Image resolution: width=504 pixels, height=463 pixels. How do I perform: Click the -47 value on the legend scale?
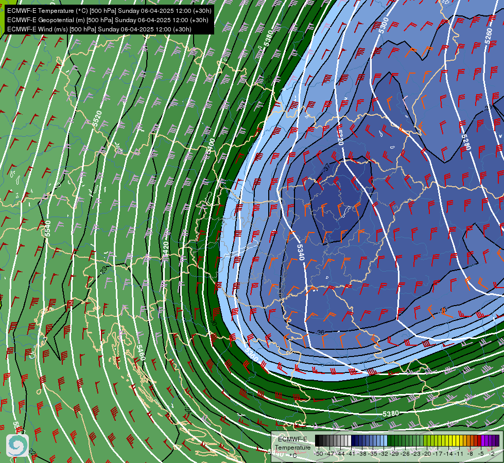click(x=329, y=454)
